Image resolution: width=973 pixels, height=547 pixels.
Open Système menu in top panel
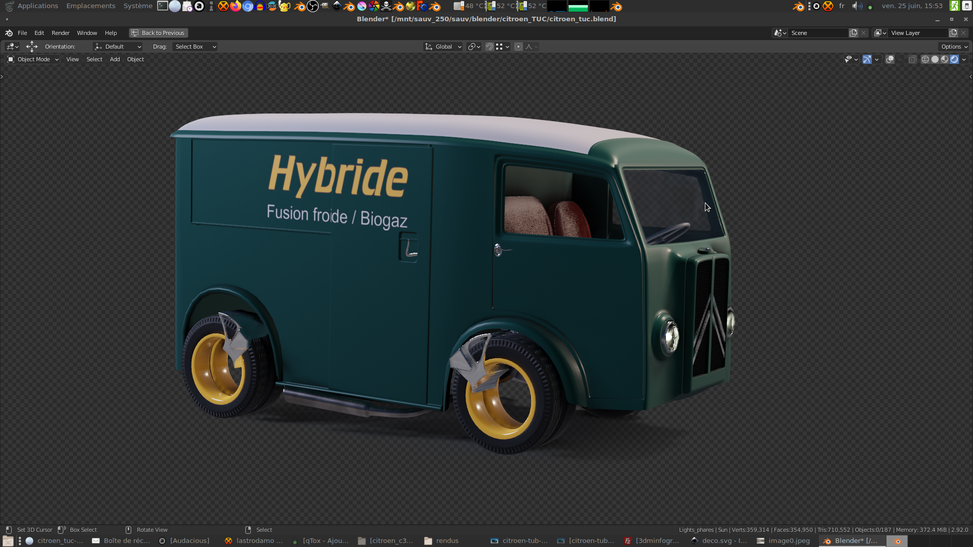coord(138,6)
